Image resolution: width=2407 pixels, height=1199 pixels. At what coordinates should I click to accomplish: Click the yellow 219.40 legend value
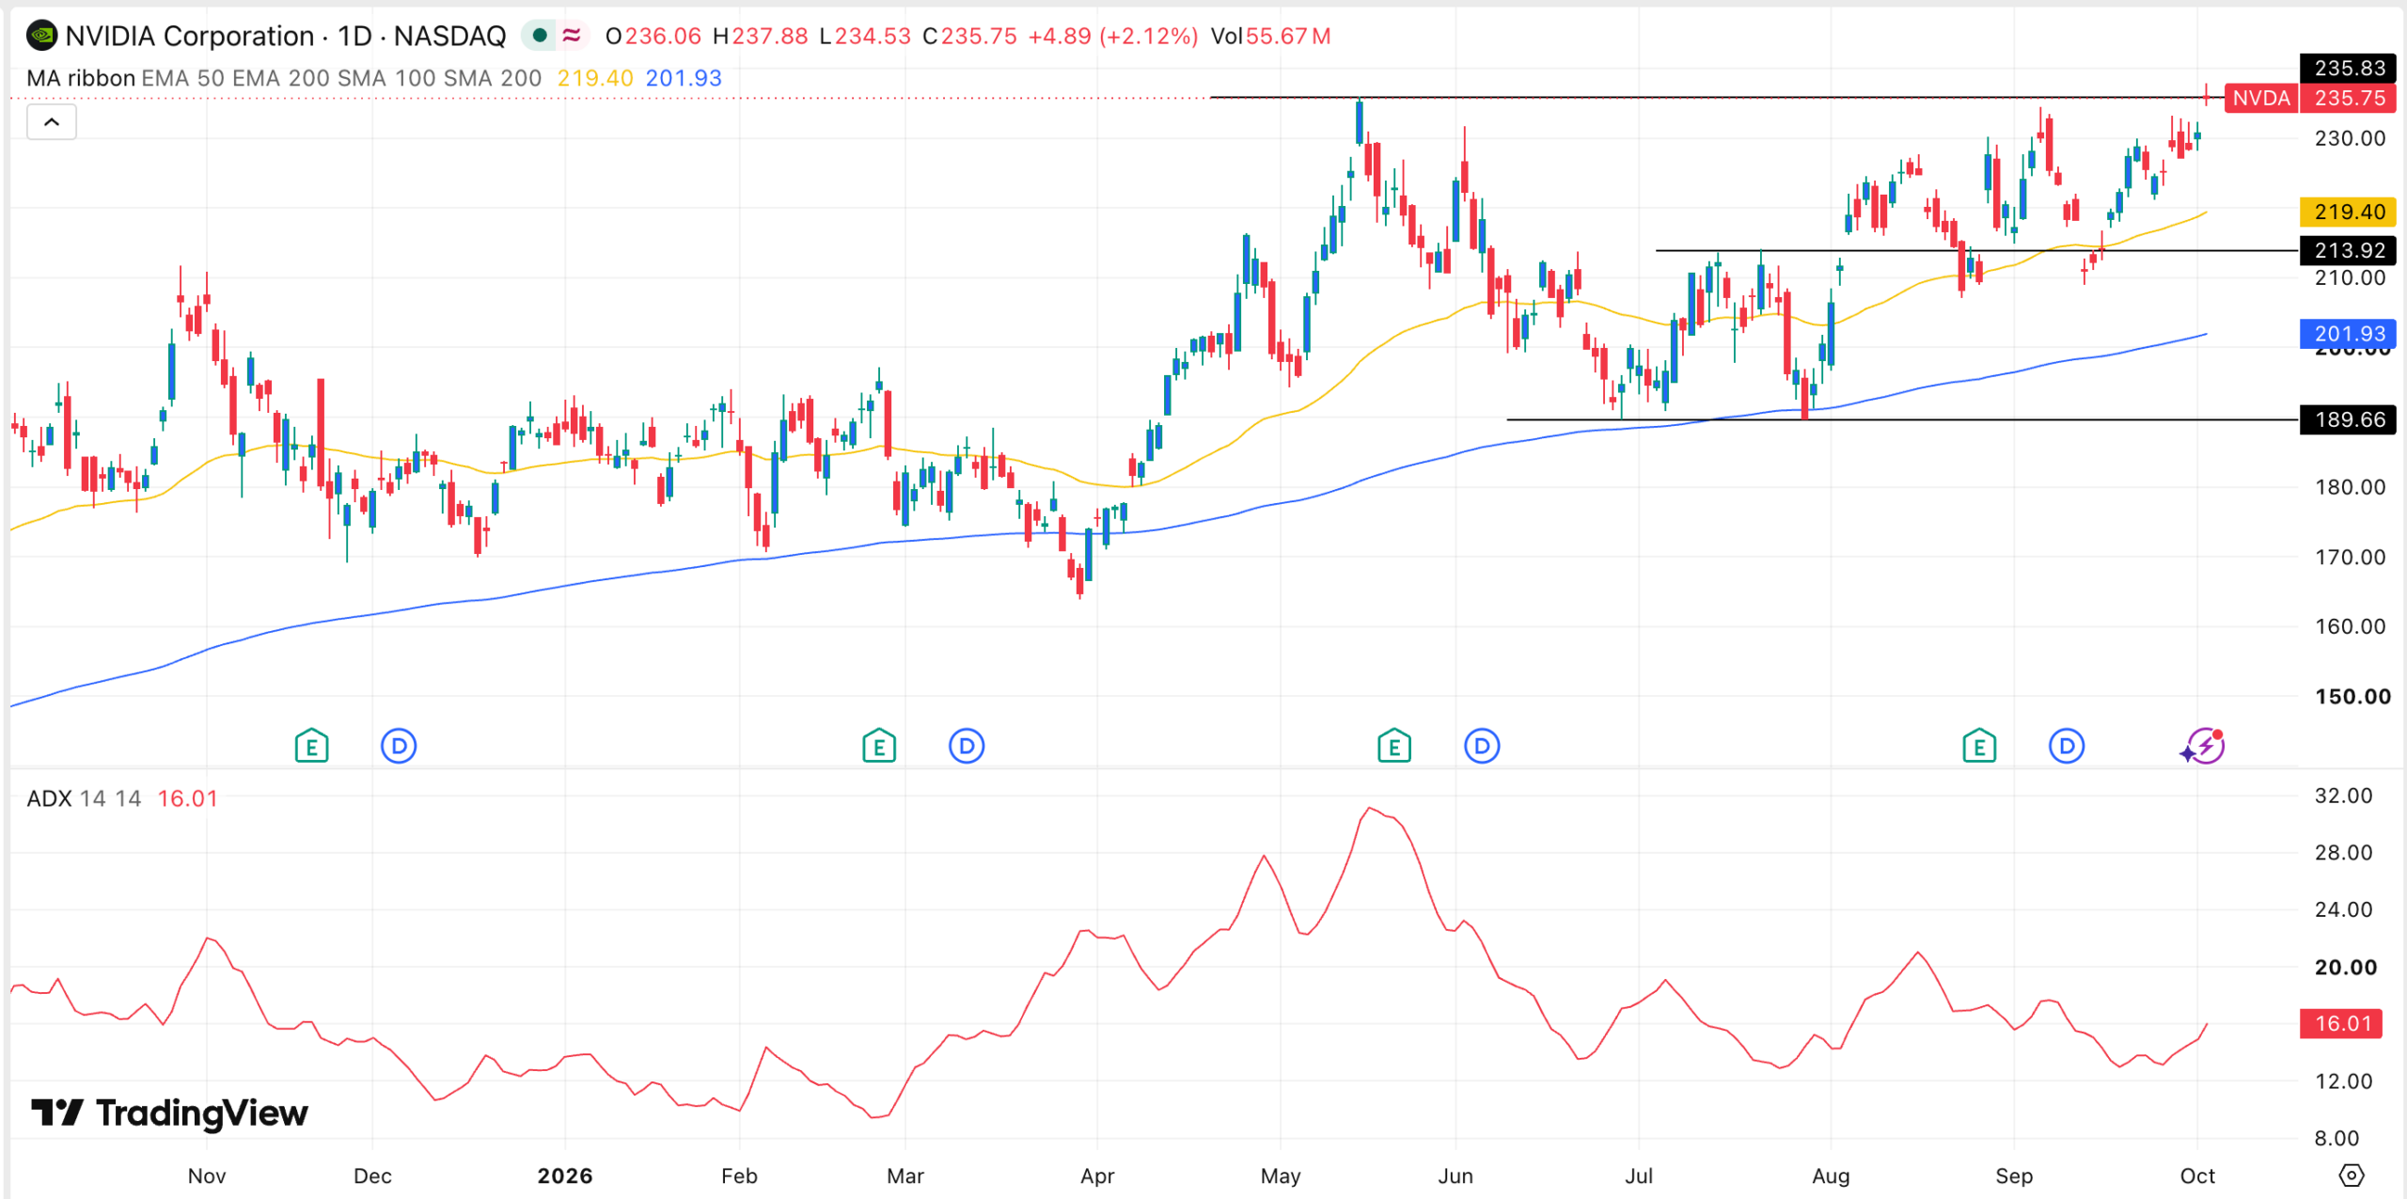point(595,78)
